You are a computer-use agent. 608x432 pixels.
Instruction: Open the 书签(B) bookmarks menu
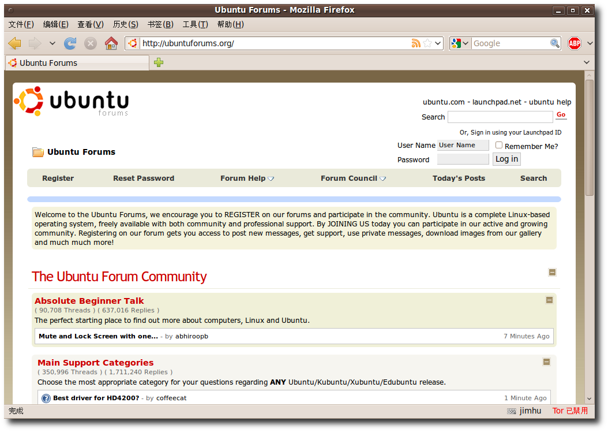(160, 24)
